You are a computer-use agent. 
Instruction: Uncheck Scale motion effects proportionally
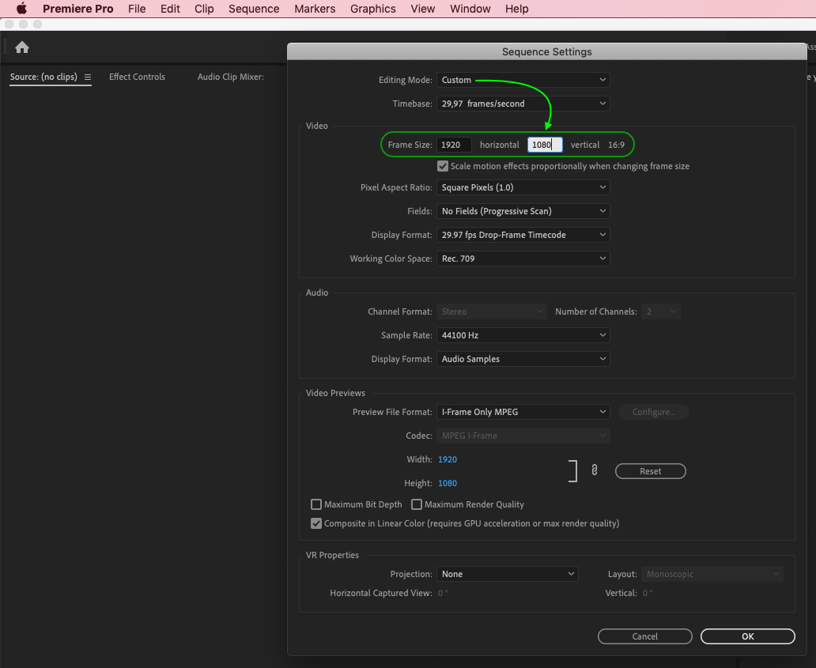pyautogui.click(x=443, y=166)
